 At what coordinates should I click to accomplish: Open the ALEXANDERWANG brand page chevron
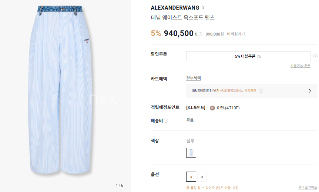(x=203, y=8)
